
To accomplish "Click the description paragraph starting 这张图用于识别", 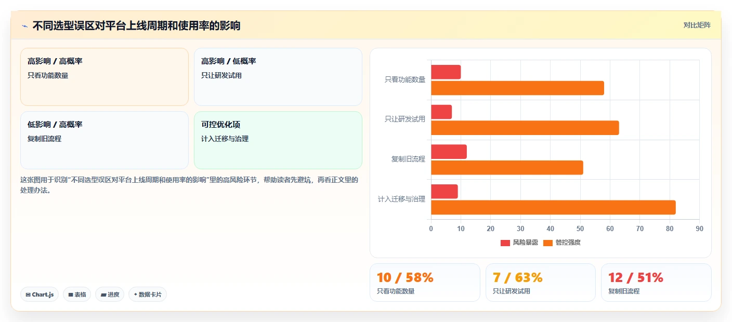I will click(x=189, y=185).
